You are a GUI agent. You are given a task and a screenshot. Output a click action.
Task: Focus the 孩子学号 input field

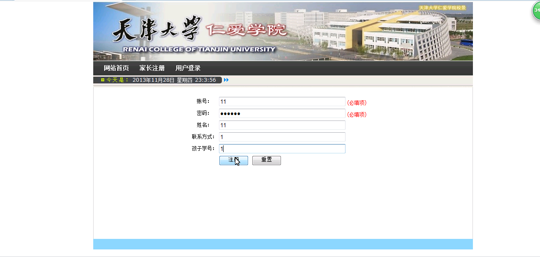[x=282, y=149]
